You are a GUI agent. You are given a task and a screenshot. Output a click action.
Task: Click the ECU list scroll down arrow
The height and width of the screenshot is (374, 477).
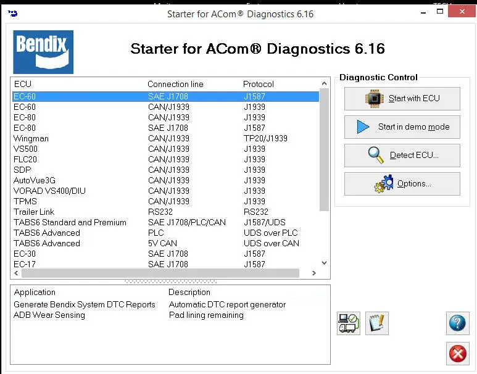pyautogui.click(x=325, y=263)
